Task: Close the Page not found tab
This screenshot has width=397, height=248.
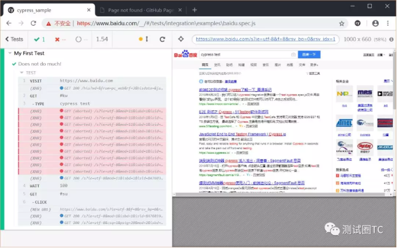Action: pyautogui.click(x=180, y=10)
